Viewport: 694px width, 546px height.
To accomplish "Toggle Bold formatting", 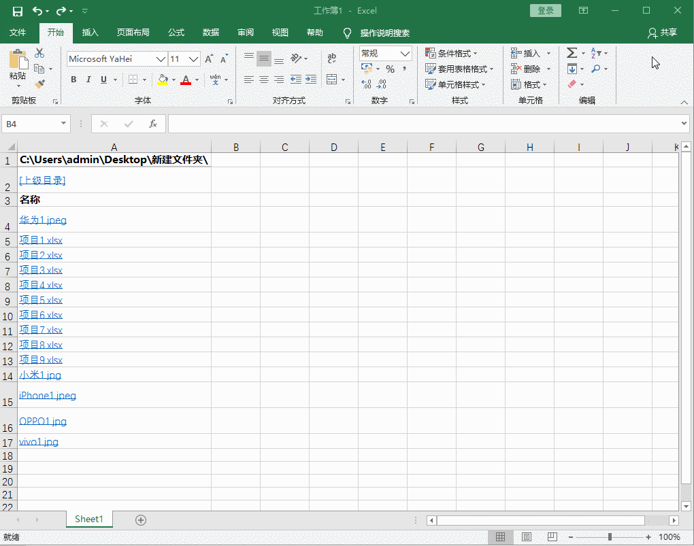I will (73, 80).
